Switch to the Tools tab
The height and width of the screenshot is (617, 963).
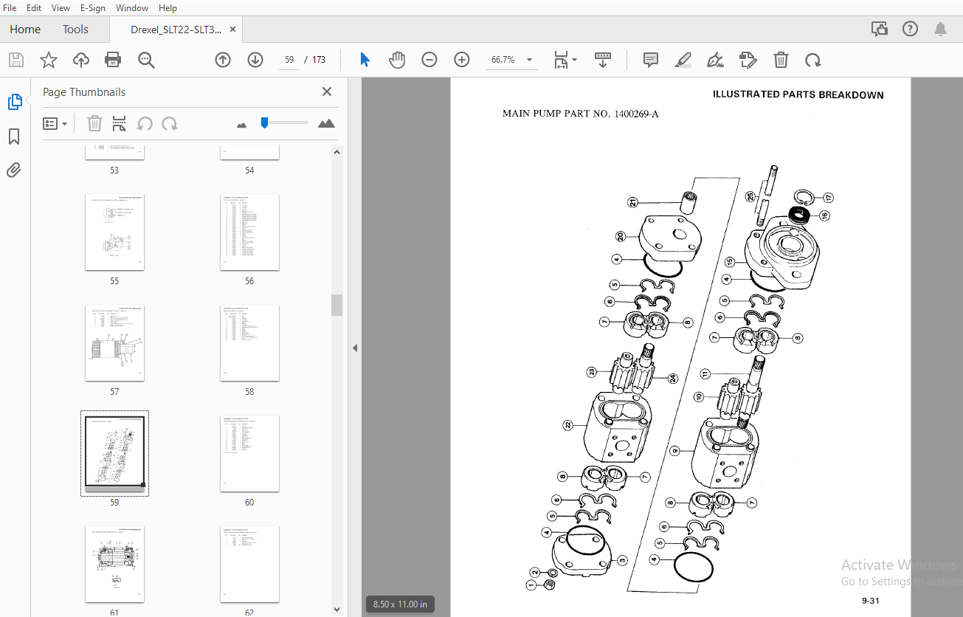tap(75, 30)
